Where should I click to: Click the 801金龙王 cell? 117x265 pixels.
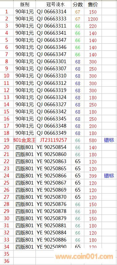tap(25, 140)
